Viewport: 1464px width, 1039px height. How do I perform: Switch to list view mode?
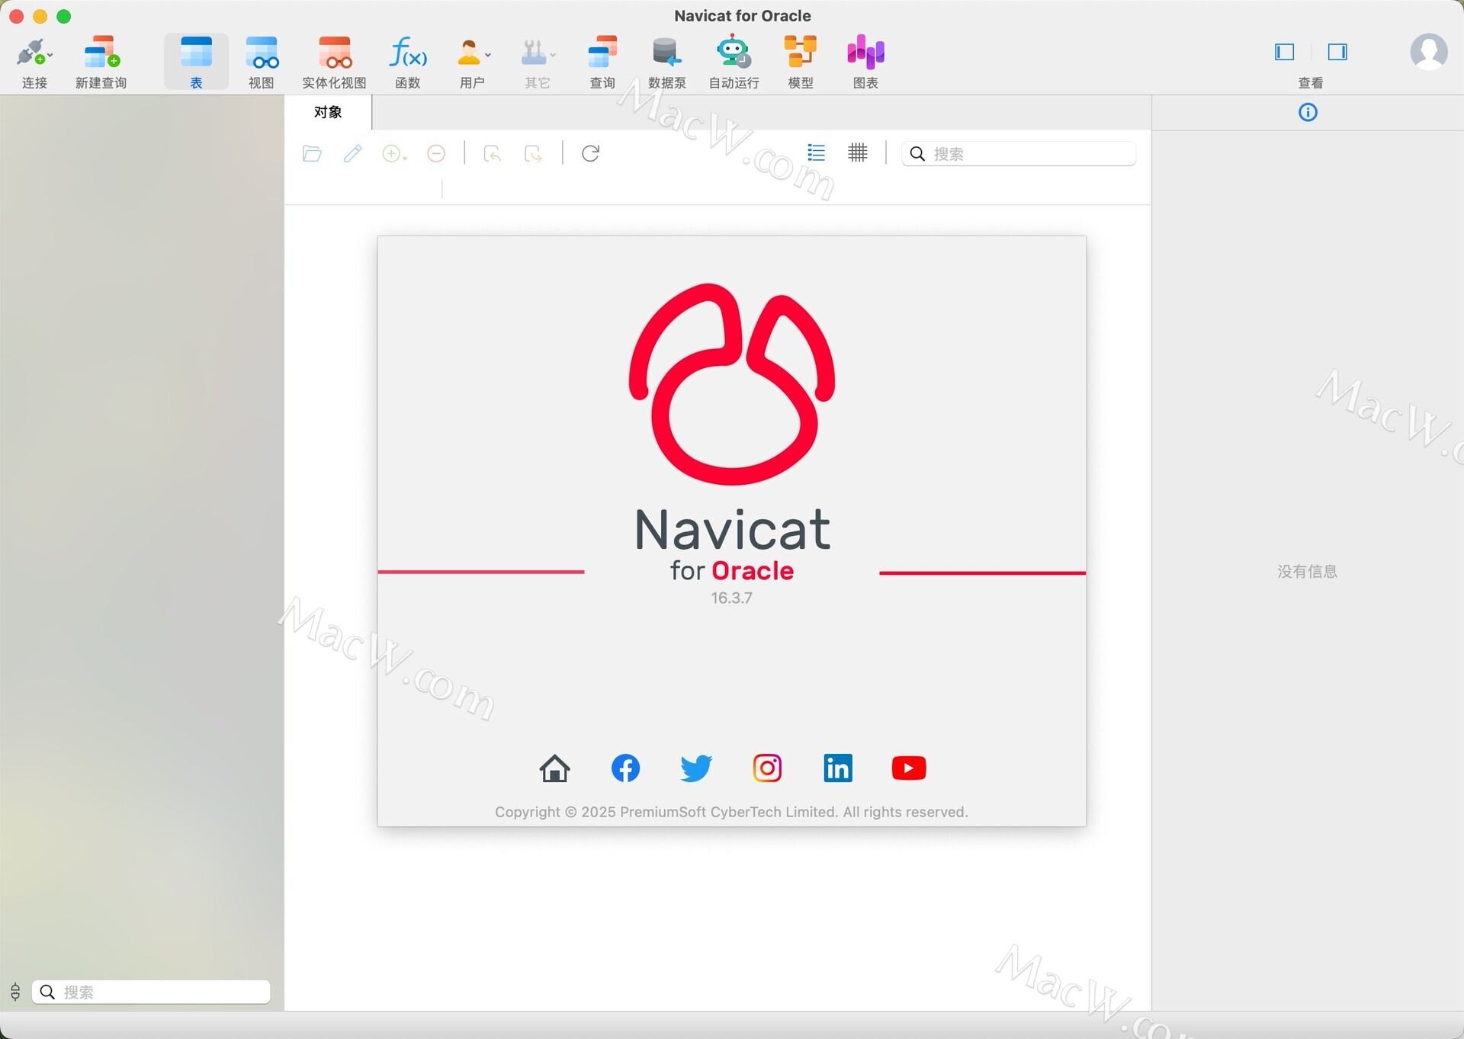[x=817, y=153]
